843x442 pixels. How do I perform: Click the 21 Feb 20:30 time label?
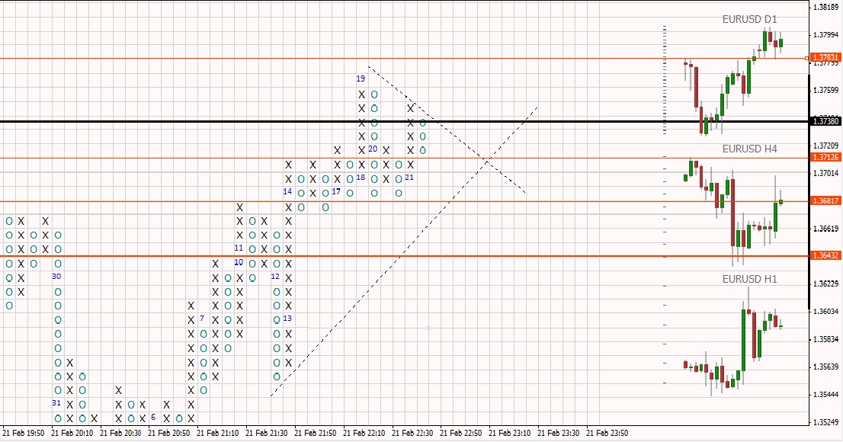(120, 433)
